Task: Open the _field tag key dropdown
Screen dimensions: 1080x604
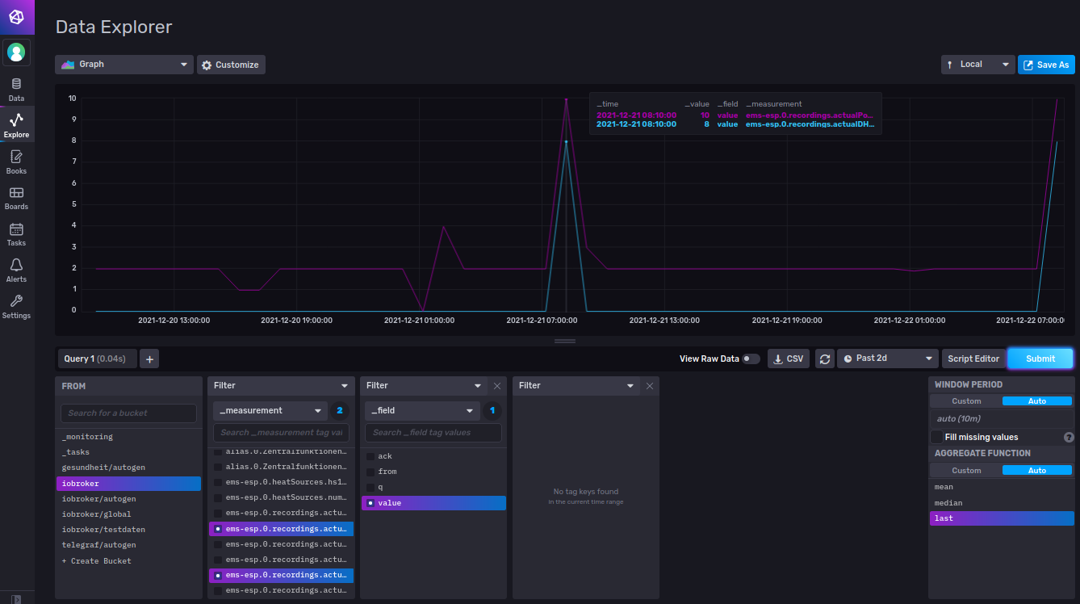Action: (423, 411)
